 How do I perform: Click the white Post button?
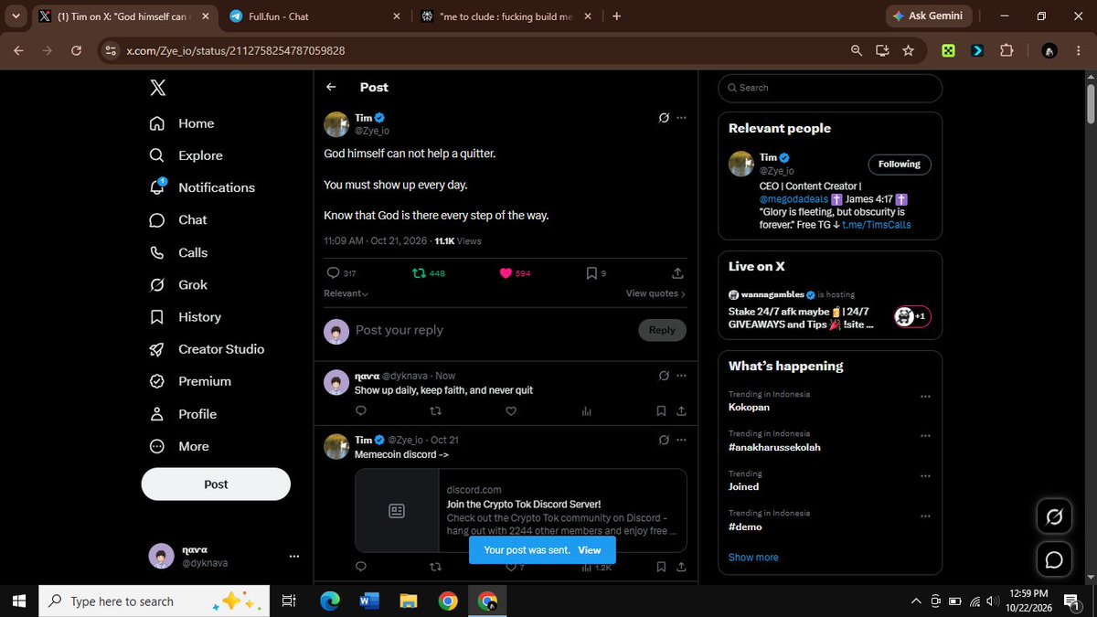pos(216,484)
